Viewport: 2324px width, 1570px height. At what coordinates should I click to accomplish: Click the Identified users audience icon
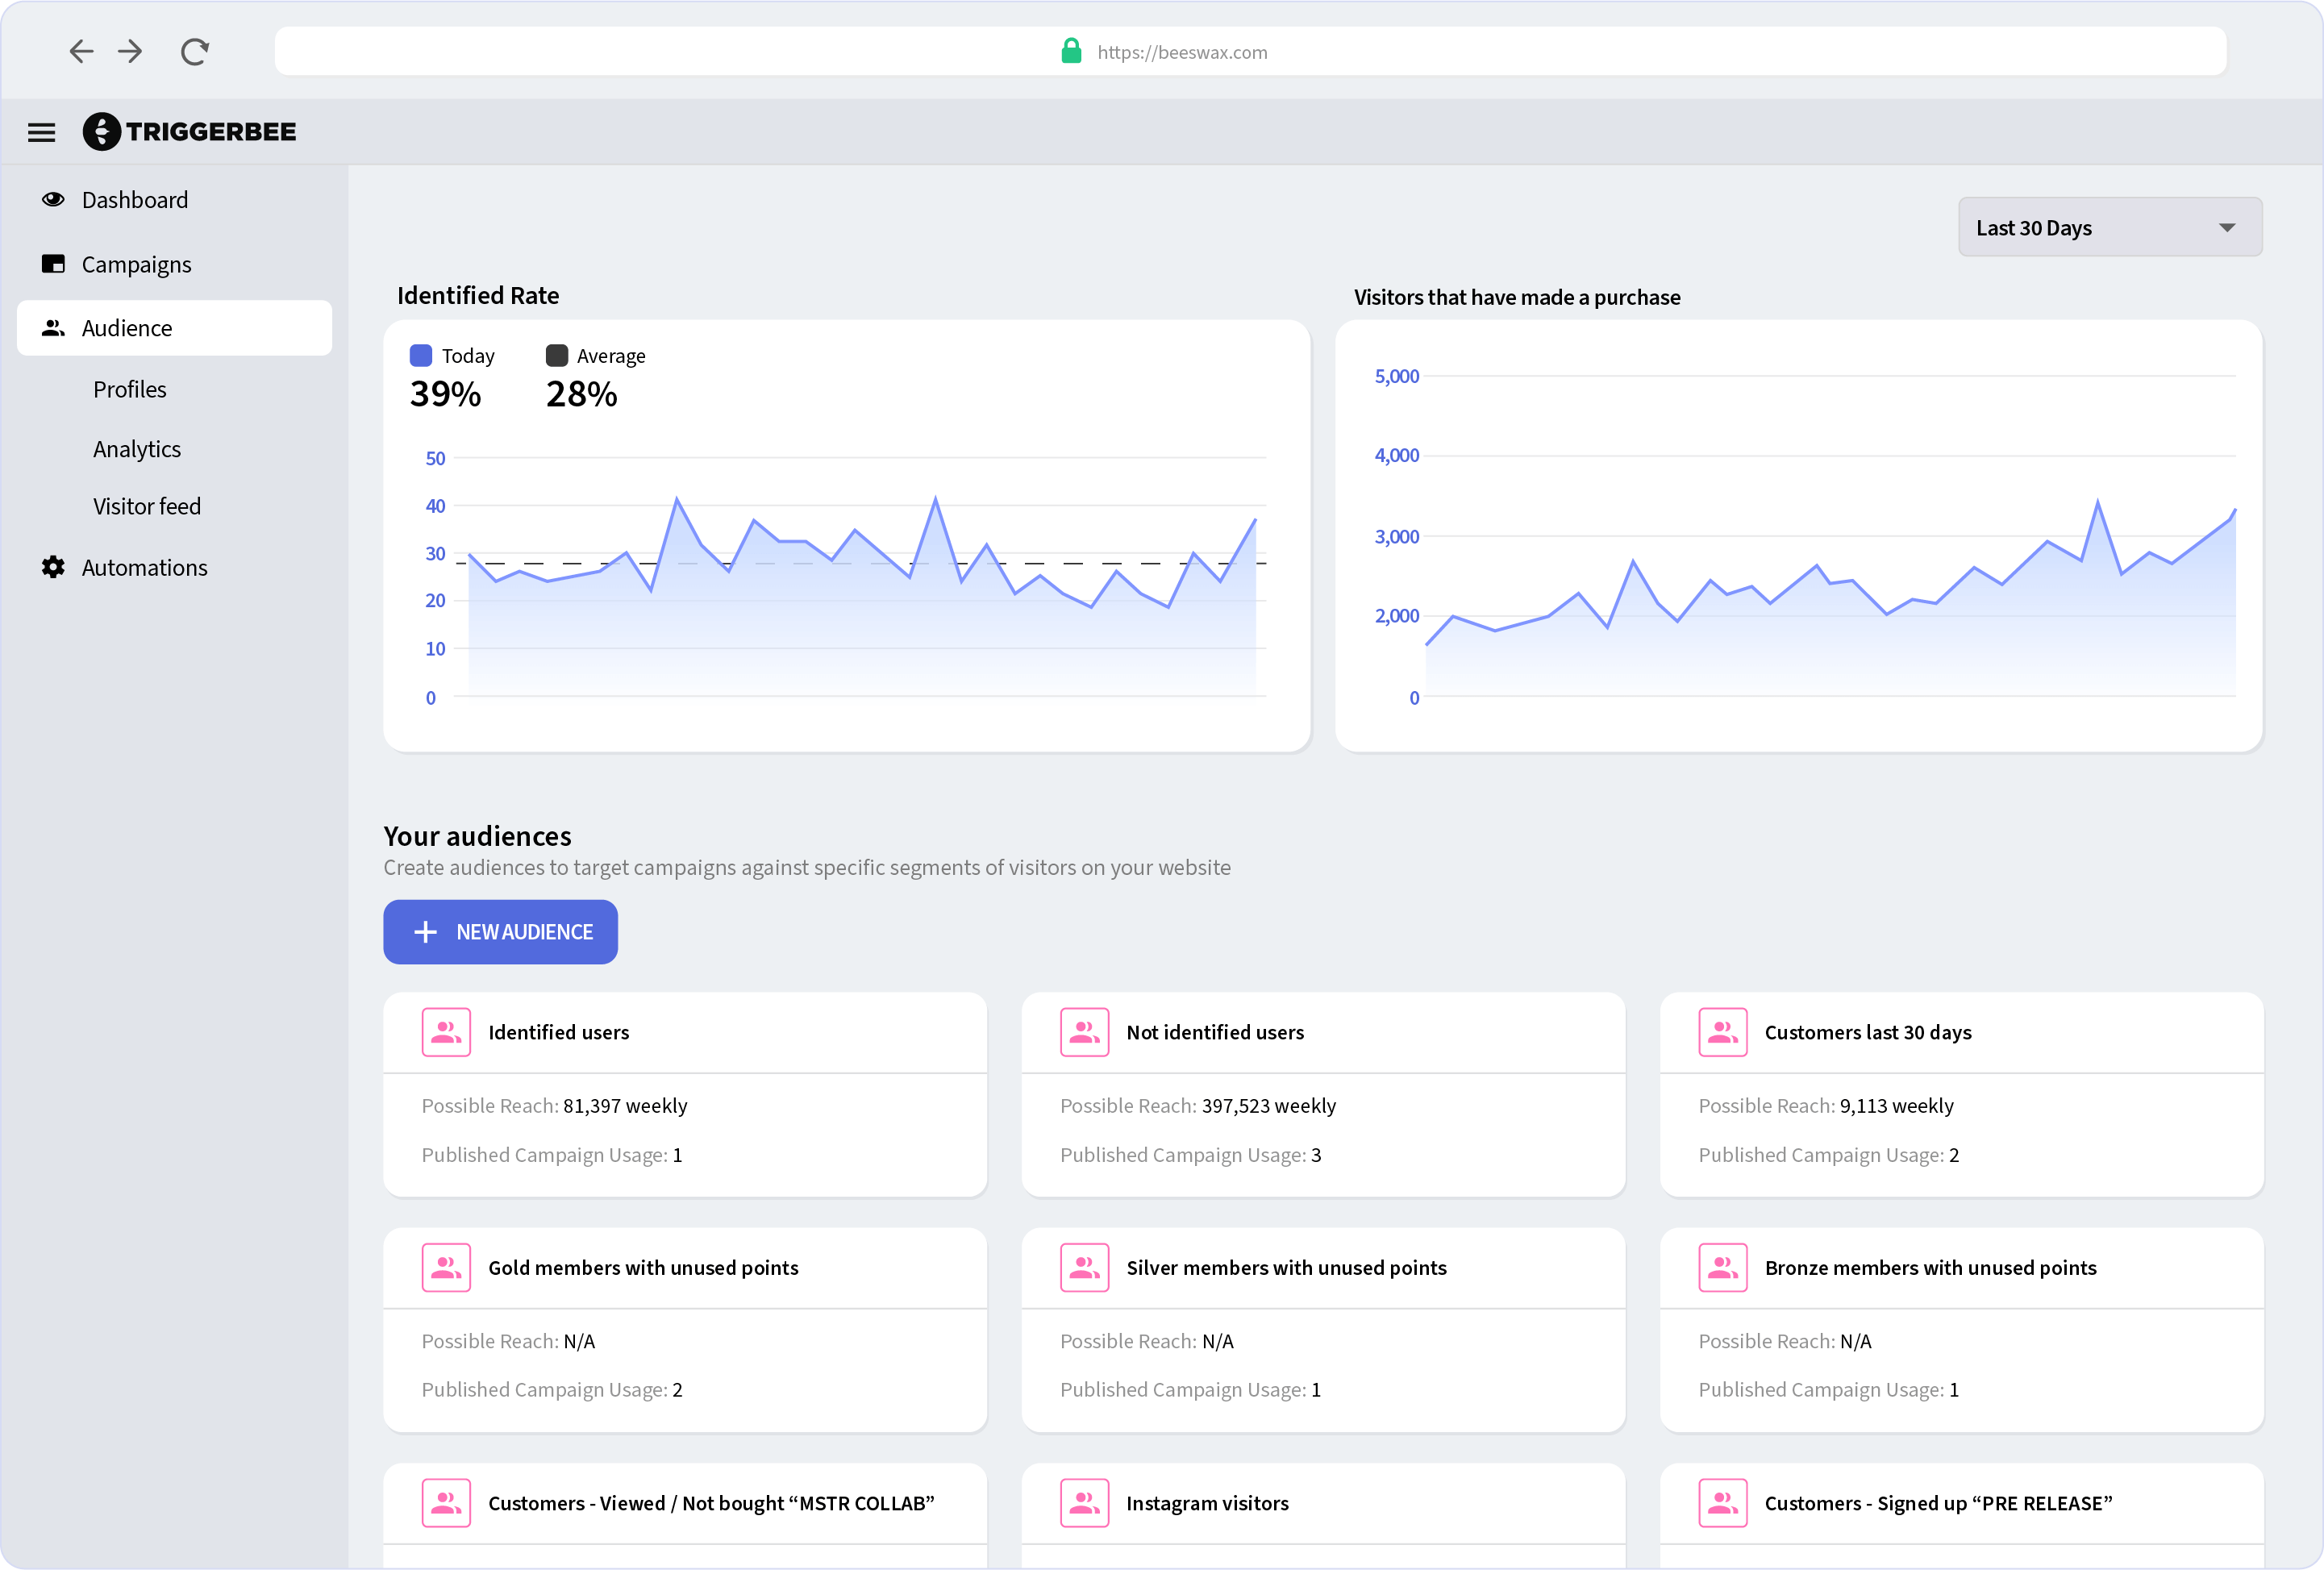pyautogui.click(x=446, y=1032)
